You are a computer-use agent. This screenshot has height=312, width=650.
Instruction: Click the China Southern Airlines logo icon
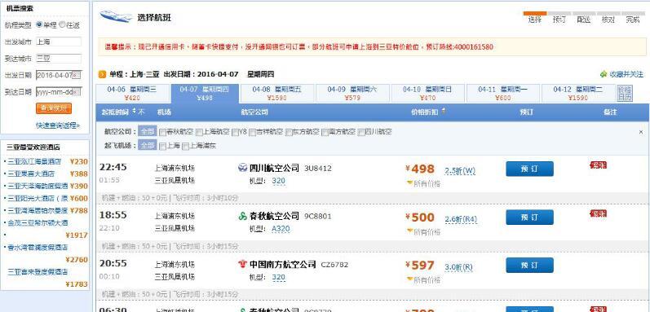243,265
